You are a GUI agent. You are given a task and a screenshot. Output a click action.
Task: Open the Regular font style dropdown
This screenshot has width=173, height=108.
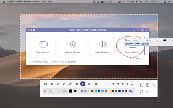coord(151,40)
